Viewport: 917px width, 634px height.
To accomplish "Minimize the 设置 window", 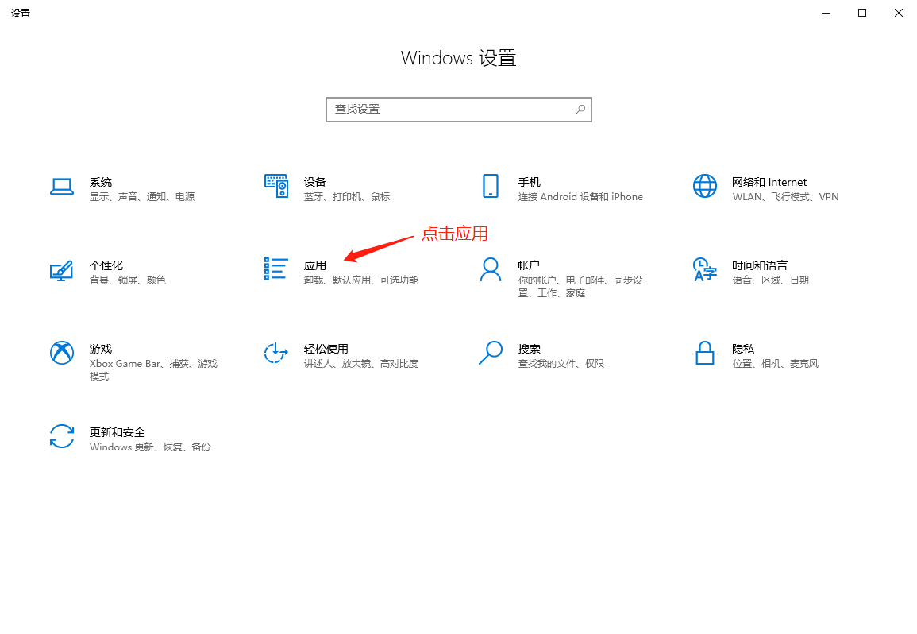I will (x=826, y=13).
